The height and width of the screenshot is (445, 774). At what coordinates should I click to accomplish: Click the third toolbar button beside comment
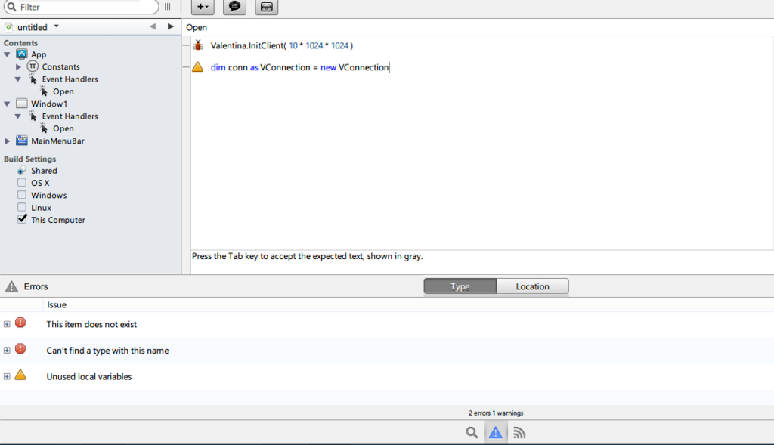click(x=267, y=7)
